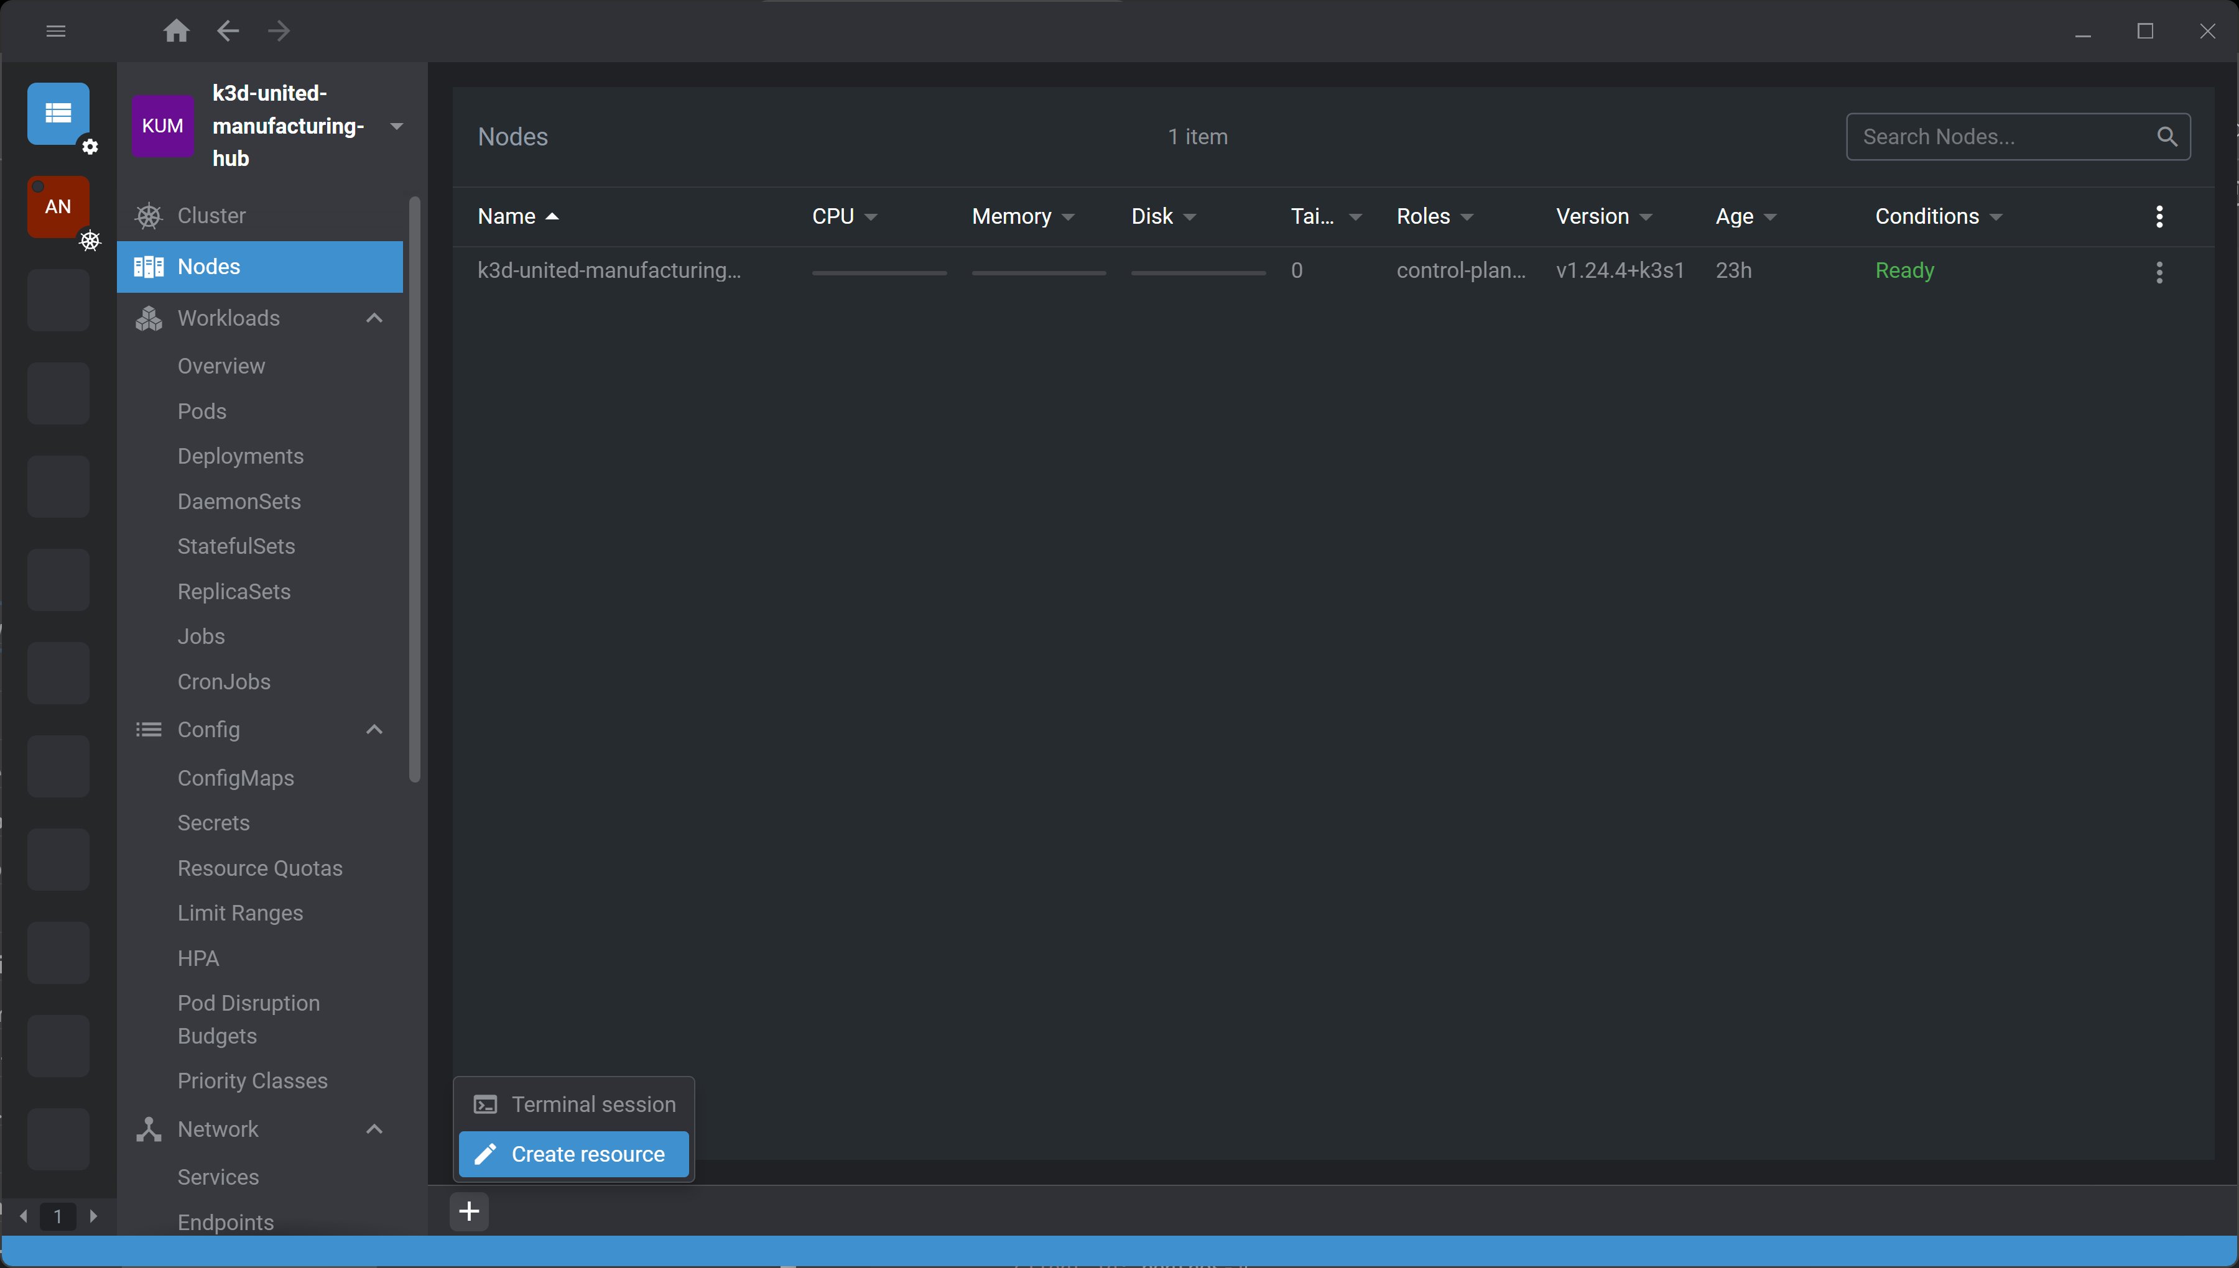Collapse the Config section chevron
This screenshot has width=2239, height=1268.
tap(374, 730)
